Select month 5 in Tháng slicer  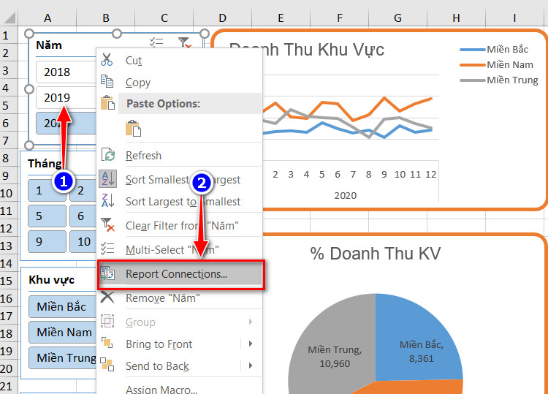pyautogui.click(x=47, y=216)
